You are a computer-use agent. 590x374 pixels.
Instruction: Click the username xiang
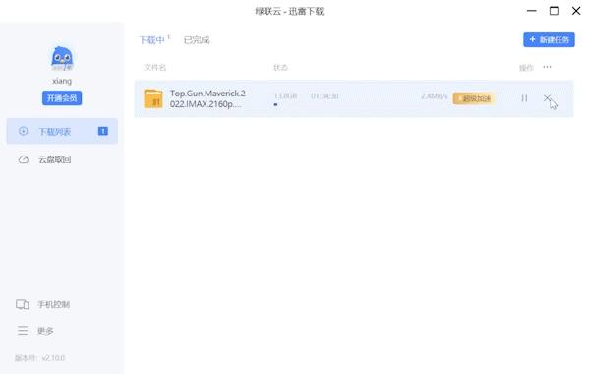(x=62, y=81)
